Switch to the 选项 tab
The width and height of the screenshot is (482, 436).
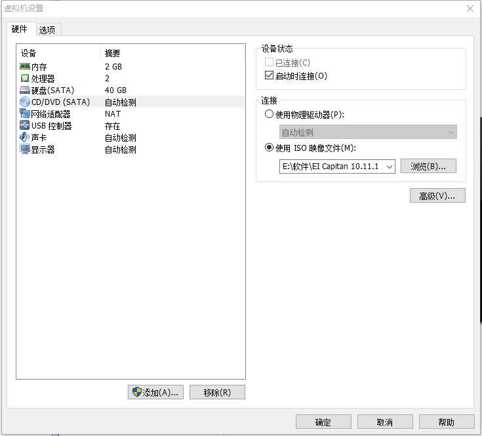(x=47, y=30)
